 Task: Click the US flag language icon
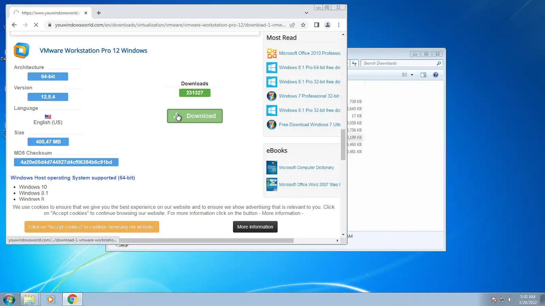tap(48, 117)
